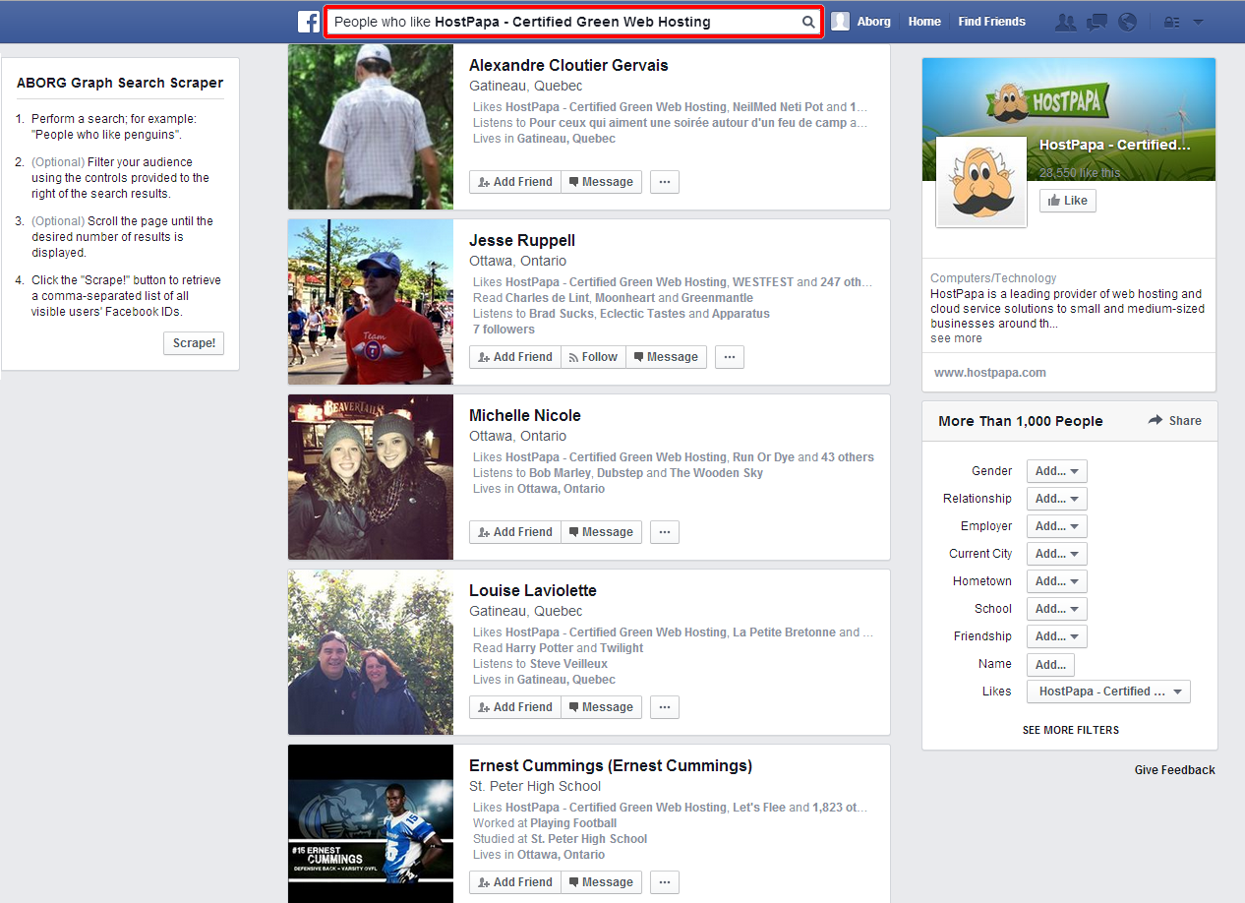Like the HostPapa page
The image size is (1245, 903).
pos(1068,201)
